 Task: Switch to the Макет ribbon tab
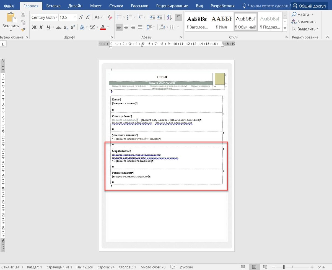[x=96, y=6]
